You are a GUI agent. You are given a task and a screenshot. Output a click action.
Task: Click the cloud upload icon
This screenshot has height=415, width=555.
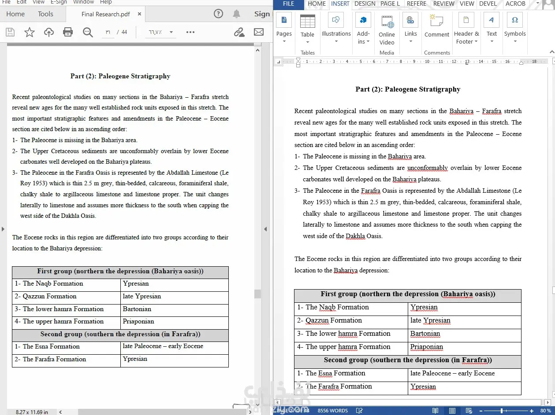coord(48,32)
